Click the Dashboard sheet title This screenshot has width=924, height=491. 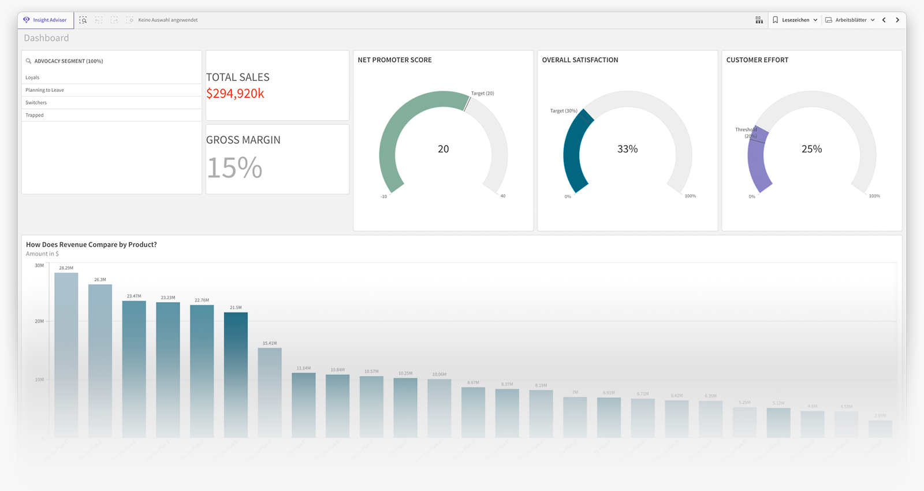pos(46,38)
